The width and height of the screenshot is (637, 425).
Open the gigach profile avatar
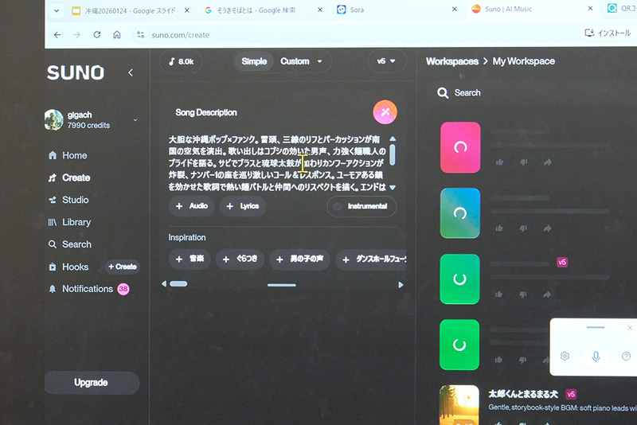click(x=53, y=119)
